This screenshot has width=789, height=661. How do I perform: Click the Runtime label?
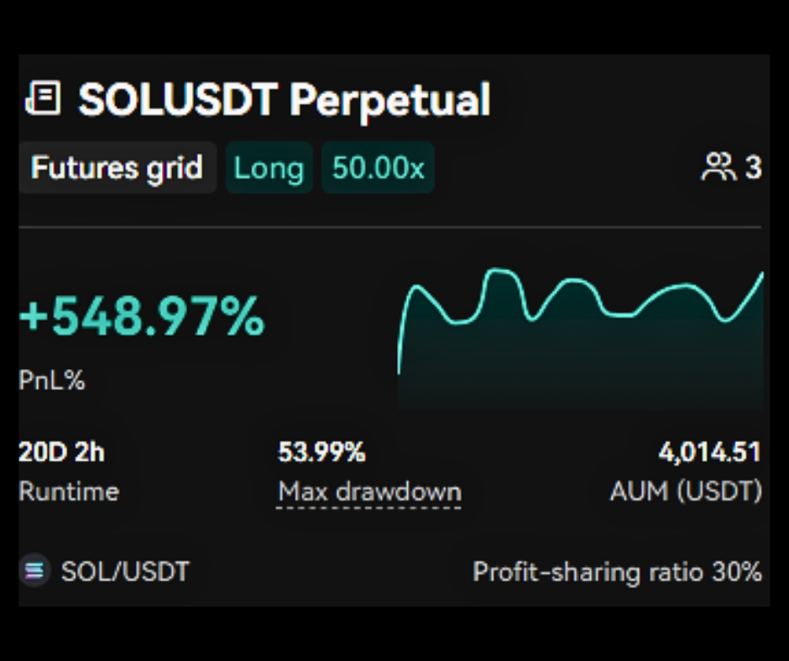click(69, 492)
